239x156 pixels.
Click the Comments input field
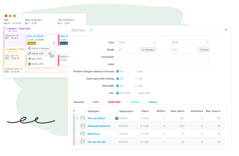[163, 57]
